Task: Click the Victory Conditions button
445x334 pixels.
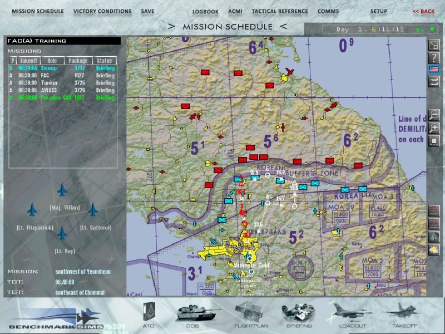Action: (x=102, y=11)
